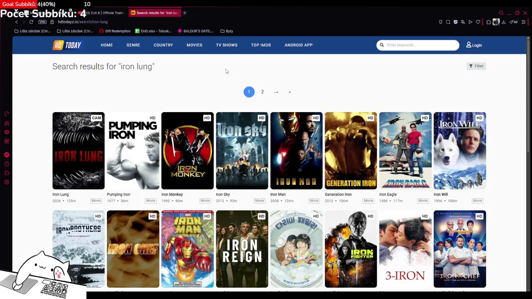Jump to last page with double arrow
The height and width of the screenshot is (299, 532).
290,92
